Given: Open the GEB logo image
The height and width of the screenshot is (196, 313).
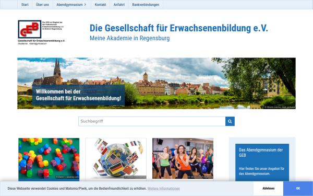Looking at the screenshot, I should click(x=42, y=32).
